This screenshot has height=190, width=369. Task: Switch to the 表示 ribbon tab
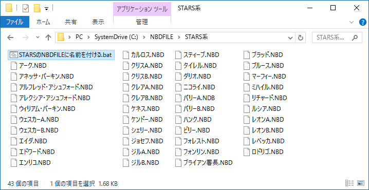[x=98, y=22]
